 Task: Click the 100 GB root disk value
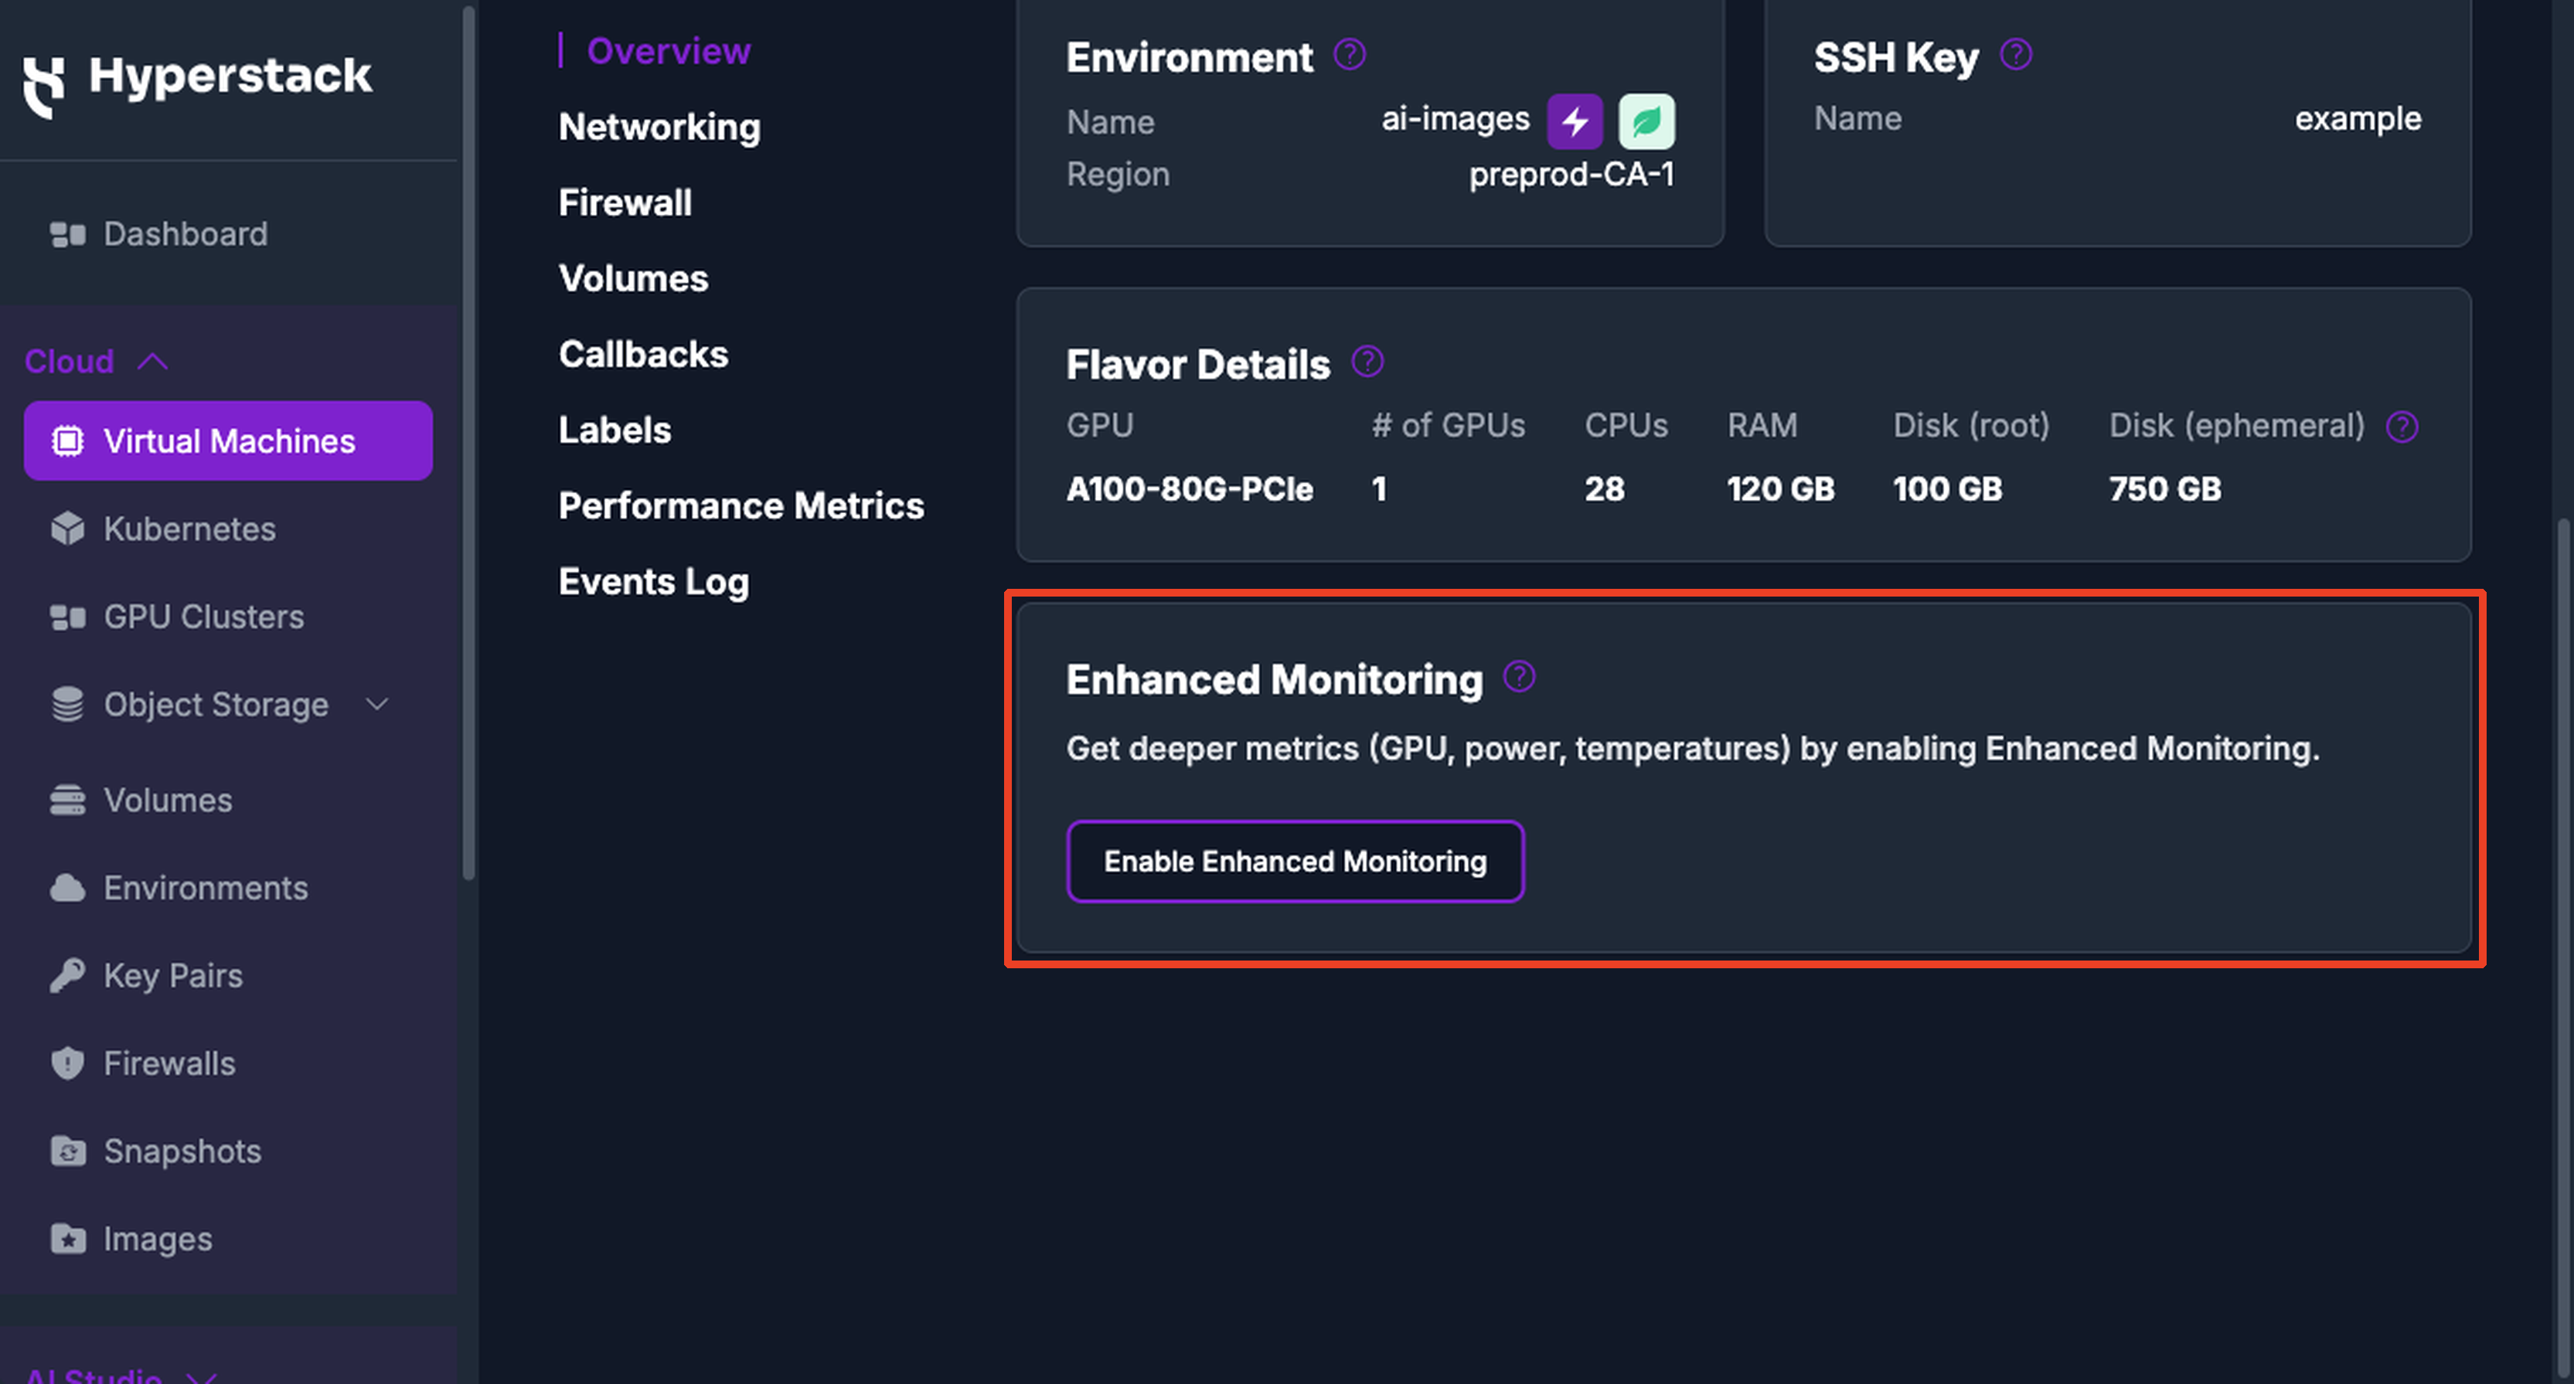pyautogui.click(x=1947, y=488)
